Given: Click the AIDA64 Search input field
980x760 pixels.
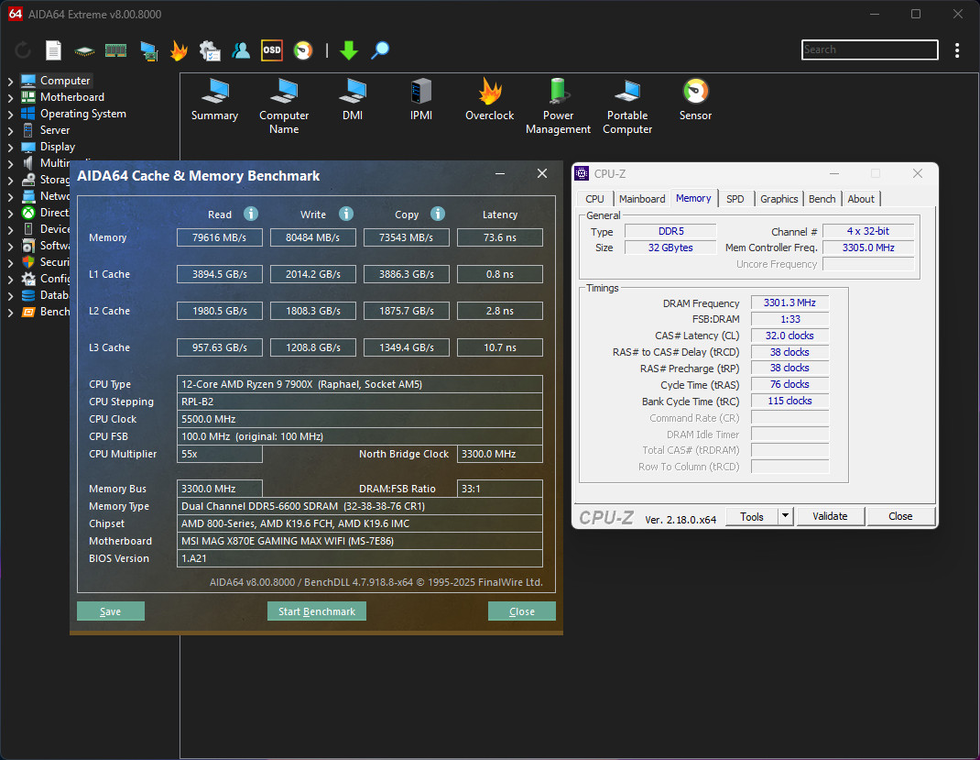Looking at the screenshot, I should pyautogui.click(x=869, y=50).
